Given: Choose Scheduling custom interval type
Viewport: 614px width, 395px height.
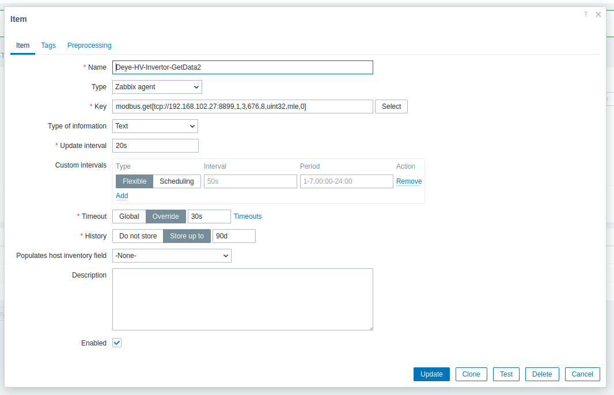Looking at the screenshot, I should pos(177,181).
